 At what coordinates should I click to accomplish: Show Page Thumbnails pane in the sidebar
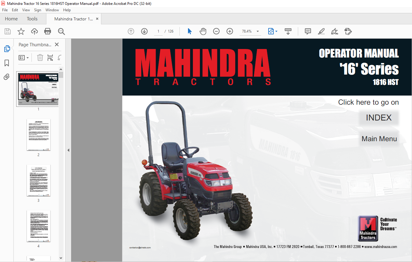coord(7,49)
